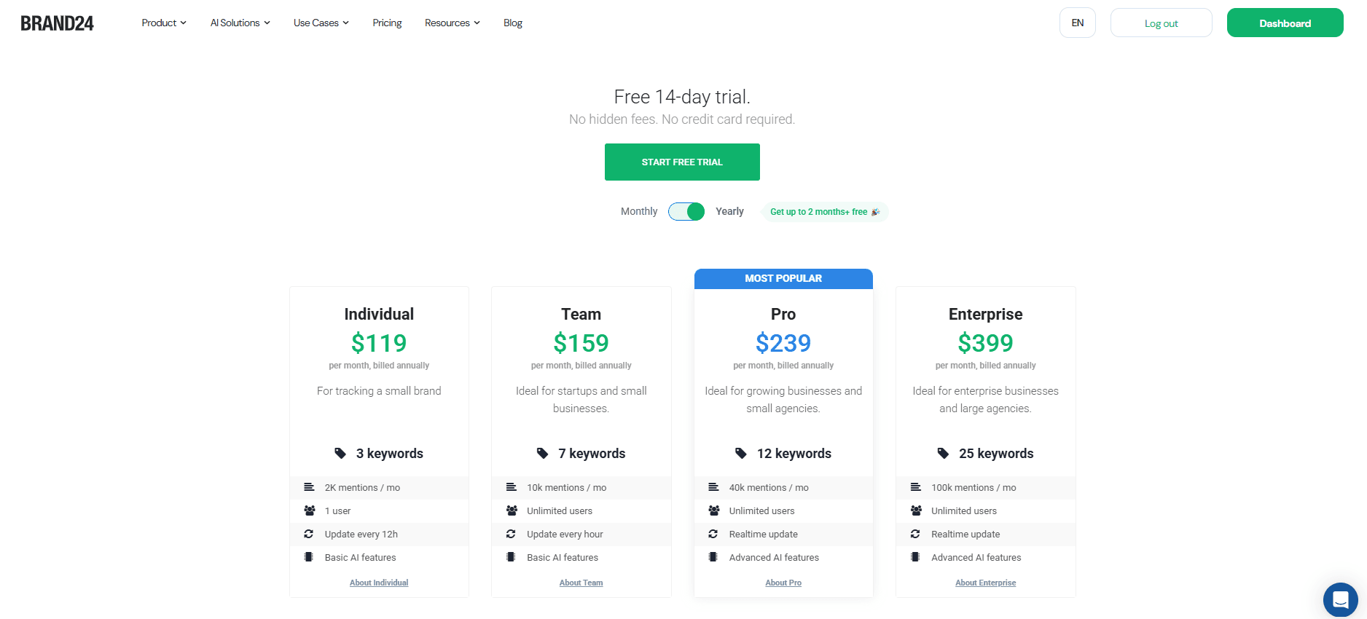Click the BRAND24 logo
The height and width of the screenshot is (619, 1367).
tap(57, 23)
